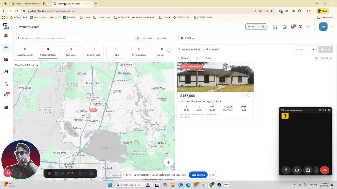Switch to Table view tab

tap(209, 58)
